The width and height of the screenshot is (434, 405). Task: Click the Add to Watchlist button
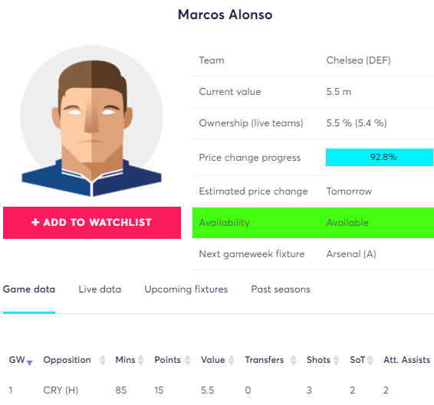tap(92, 223)
